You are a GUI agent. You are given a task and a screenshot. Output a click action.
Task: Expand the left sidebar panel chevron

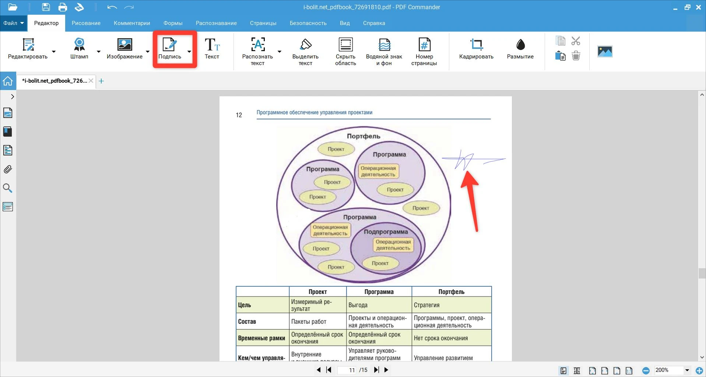coord(12,97)
